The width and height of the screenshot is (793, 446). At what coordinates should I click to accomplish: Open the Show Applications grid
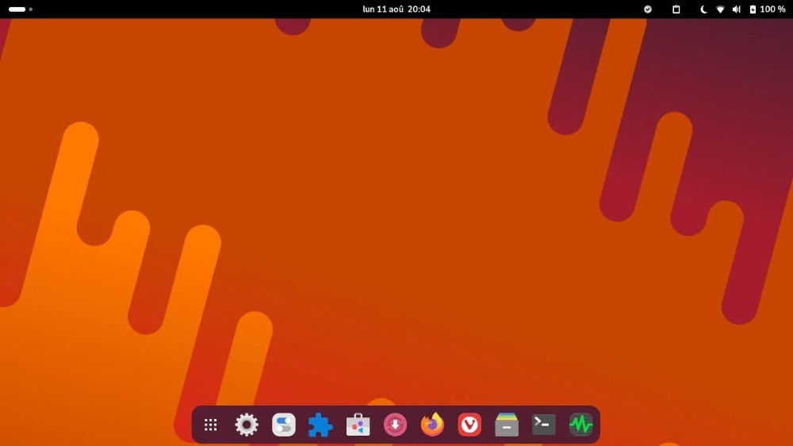[210, 425]
